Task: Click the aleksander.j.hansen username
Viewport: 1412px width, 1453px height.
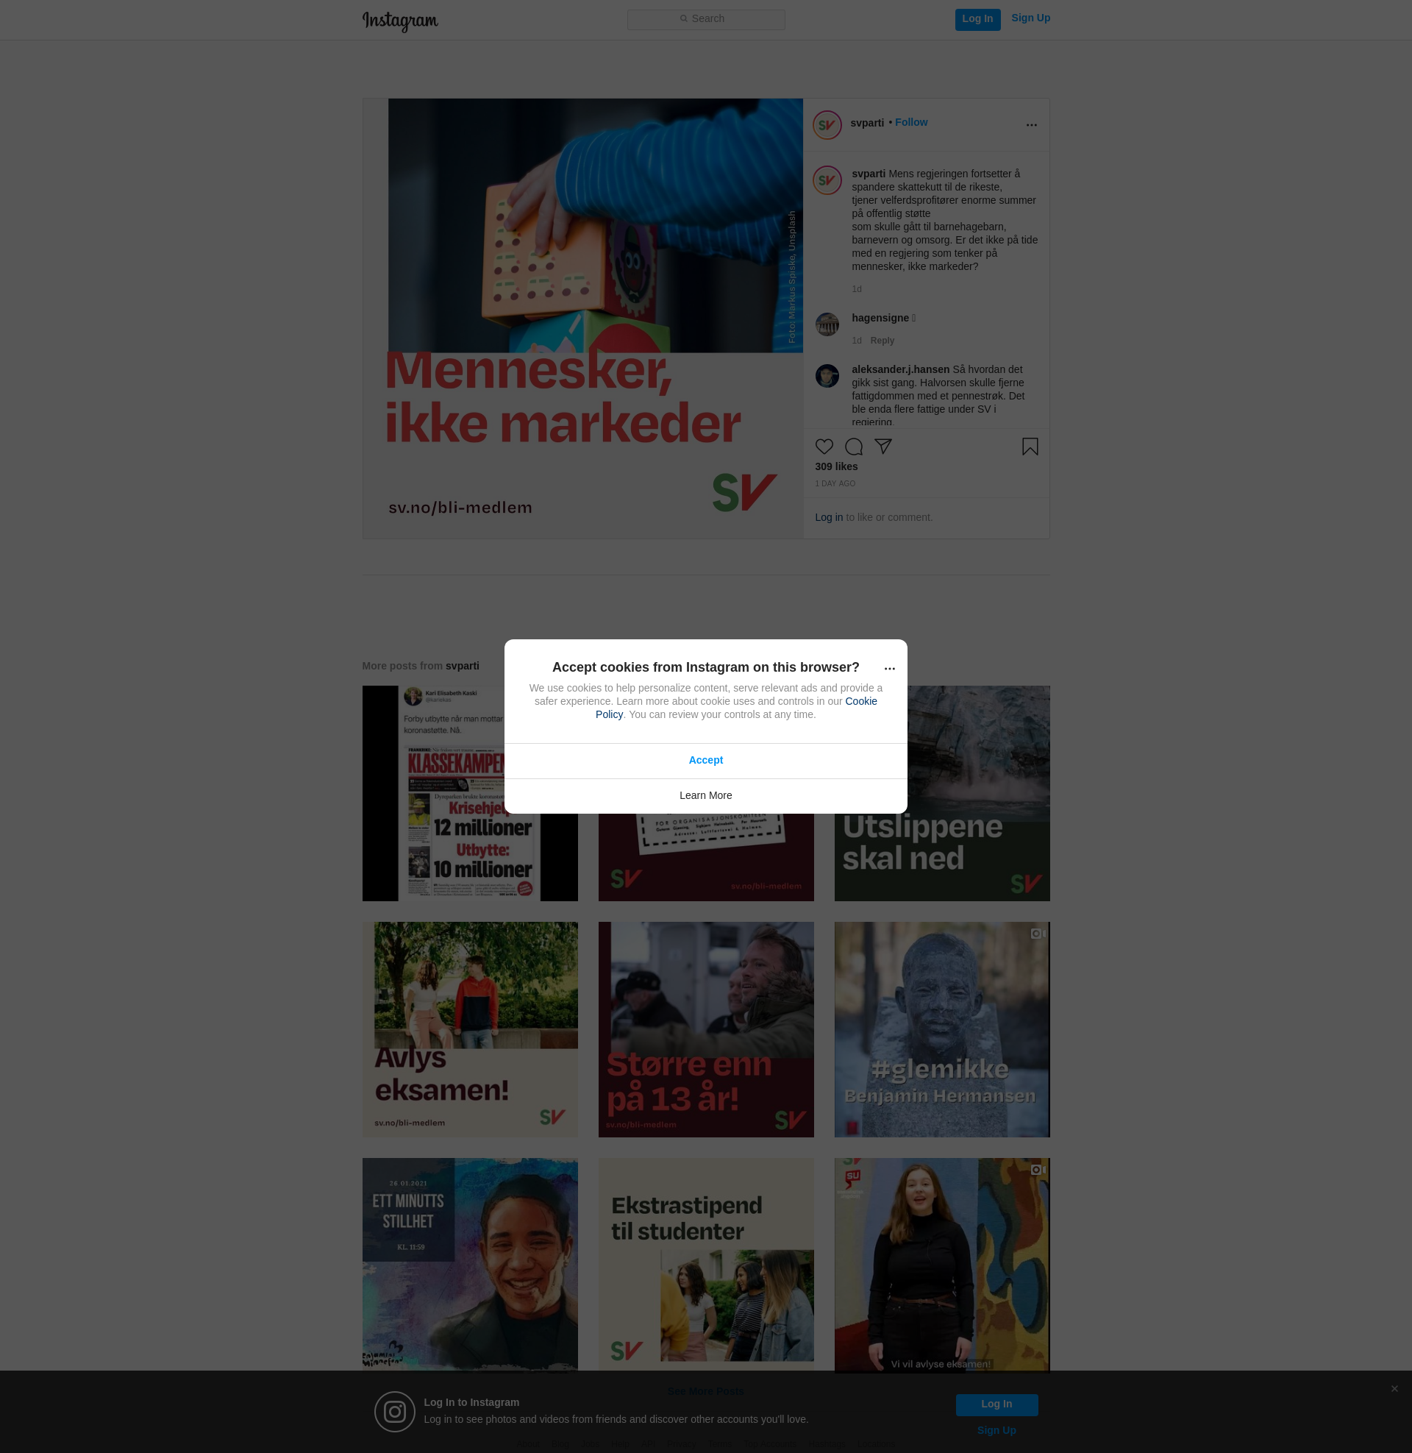Action: click(x=900, y=369)
